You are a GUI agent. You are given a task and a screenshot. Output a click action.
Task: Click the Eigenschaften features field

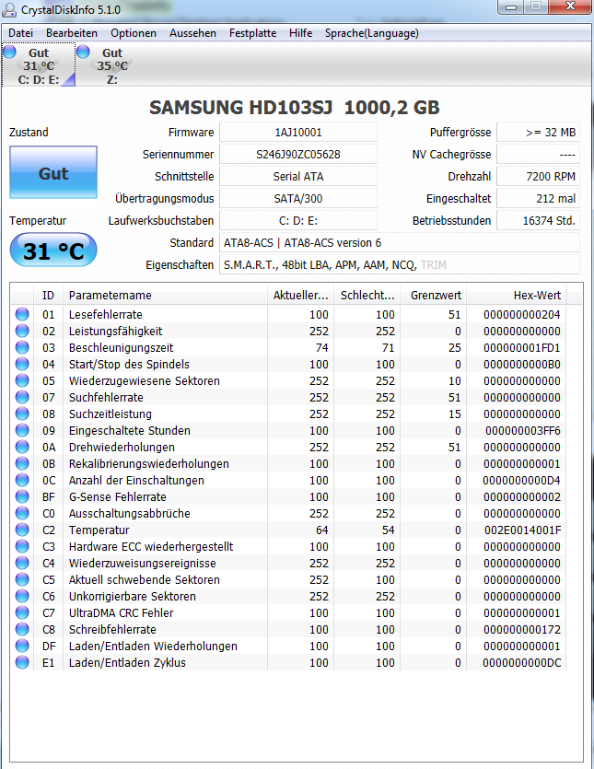(400, 265)
